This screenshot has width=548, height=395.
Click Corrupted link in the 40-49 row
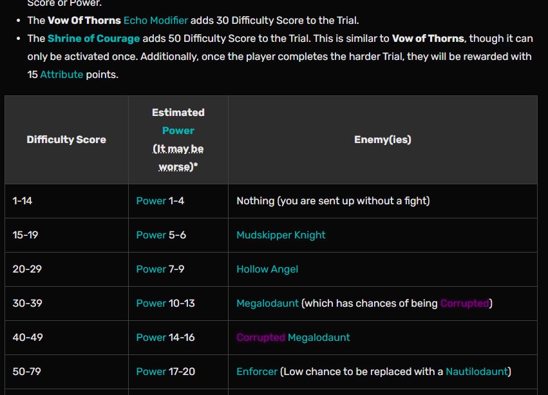260,338
